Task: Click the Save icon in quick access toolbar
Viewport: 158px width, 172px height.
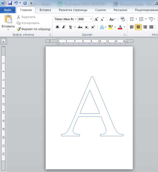Action: (10, 3)
